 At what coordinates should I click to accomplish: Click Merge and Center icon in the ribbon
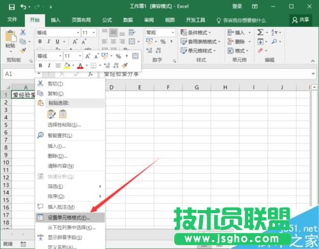(132, 41)
